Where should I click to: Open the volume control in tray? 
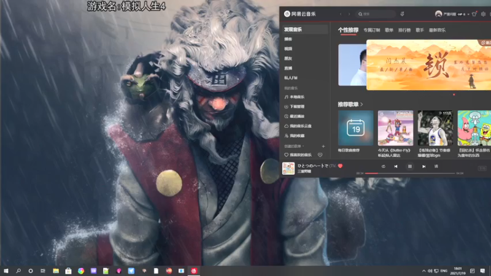(x=430, y=271)
